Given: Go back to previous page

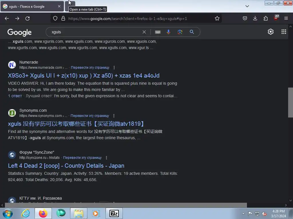Looking at the screenshot, I should click(x=7, y=19).
